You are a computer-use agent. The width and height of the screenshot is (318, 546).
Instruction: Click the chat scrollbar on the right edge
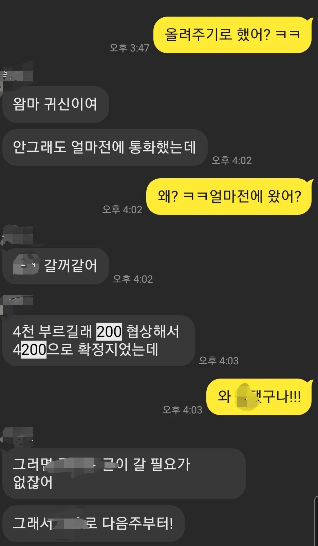pos(316,521)
